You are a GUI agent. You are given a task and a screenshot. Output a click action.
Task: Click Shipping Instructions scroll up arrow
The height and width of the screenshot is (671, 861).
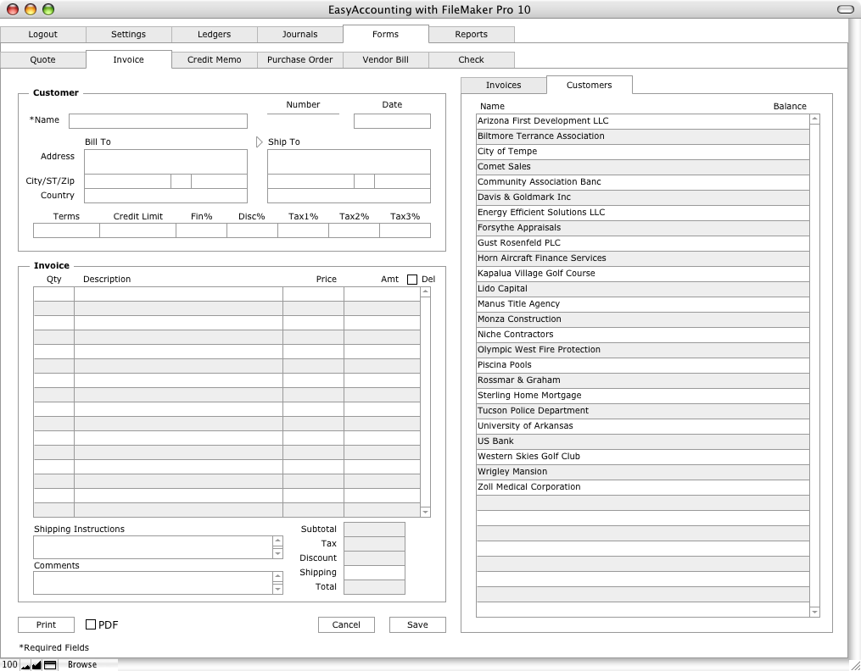point(277,541)
